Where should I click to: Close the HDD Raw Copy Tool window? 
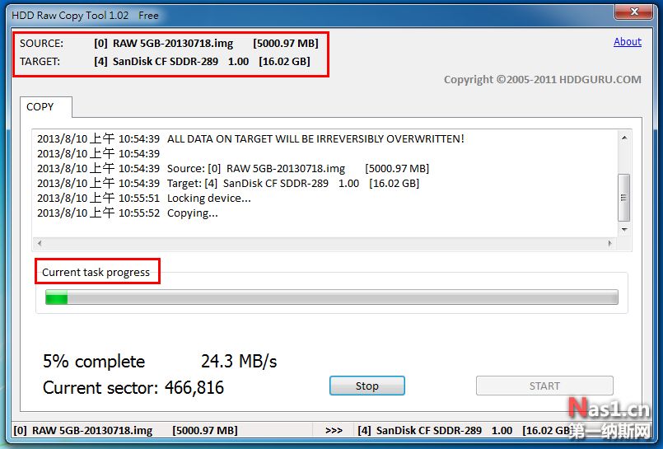633,12
